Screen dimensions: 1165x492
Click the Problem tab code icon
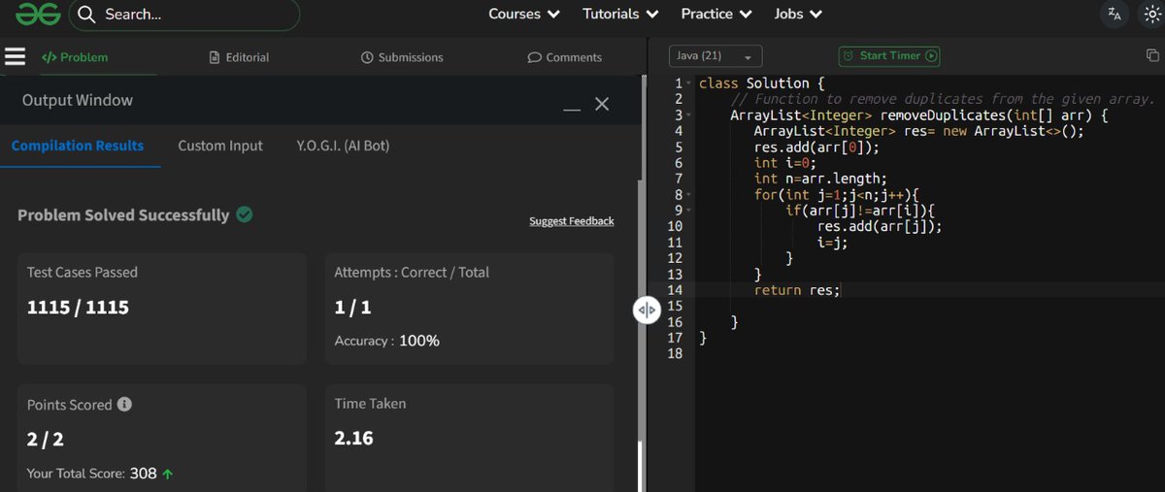coord(49,57)
